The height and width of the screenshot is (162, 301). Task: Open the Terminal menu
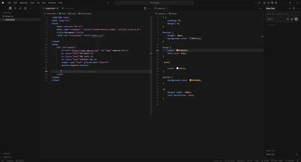[x=52, y=3]
